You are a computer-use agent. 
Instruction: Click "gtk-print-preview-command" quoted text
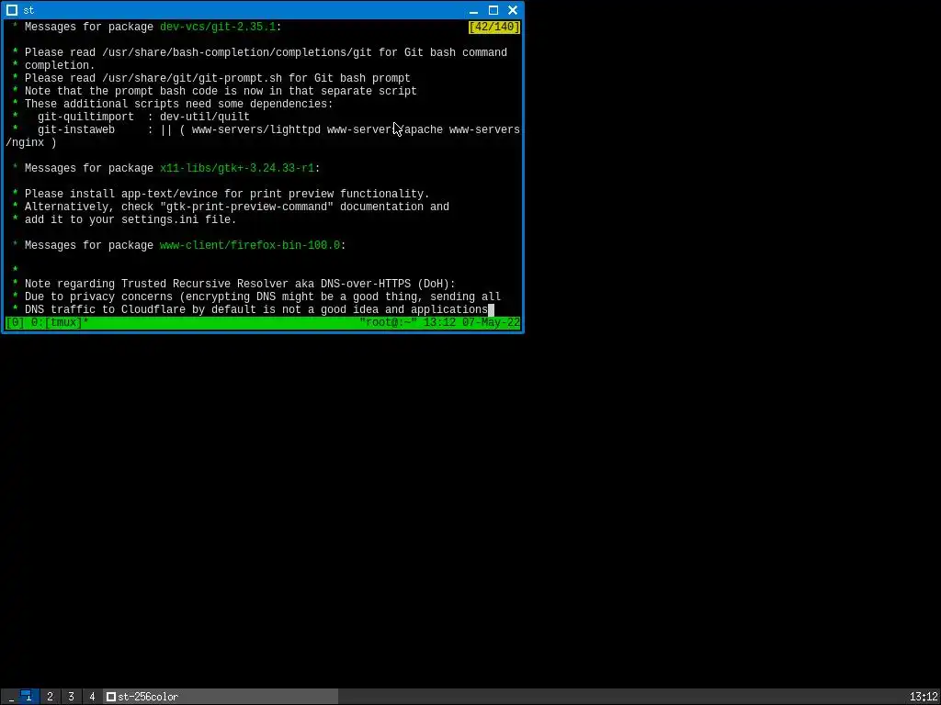246,207
